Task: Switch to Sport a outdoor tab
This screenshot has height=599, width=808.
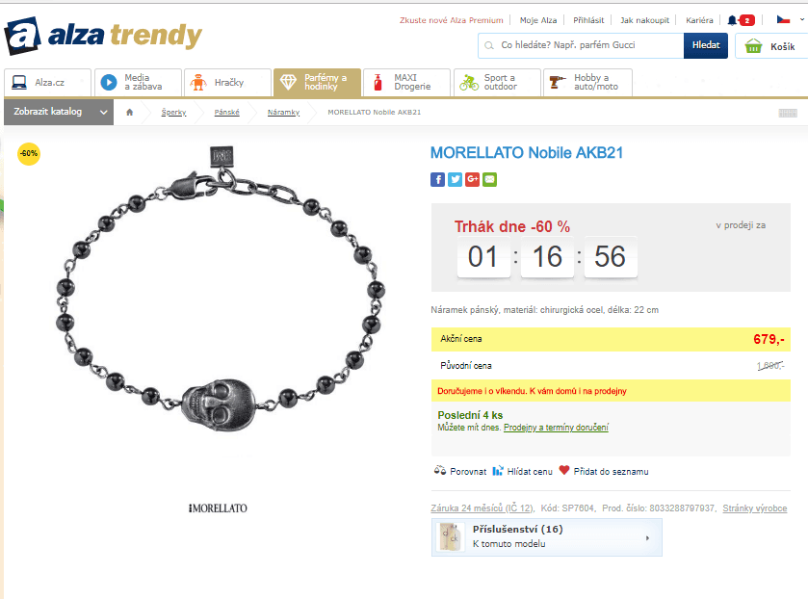Action: point(497,83)
